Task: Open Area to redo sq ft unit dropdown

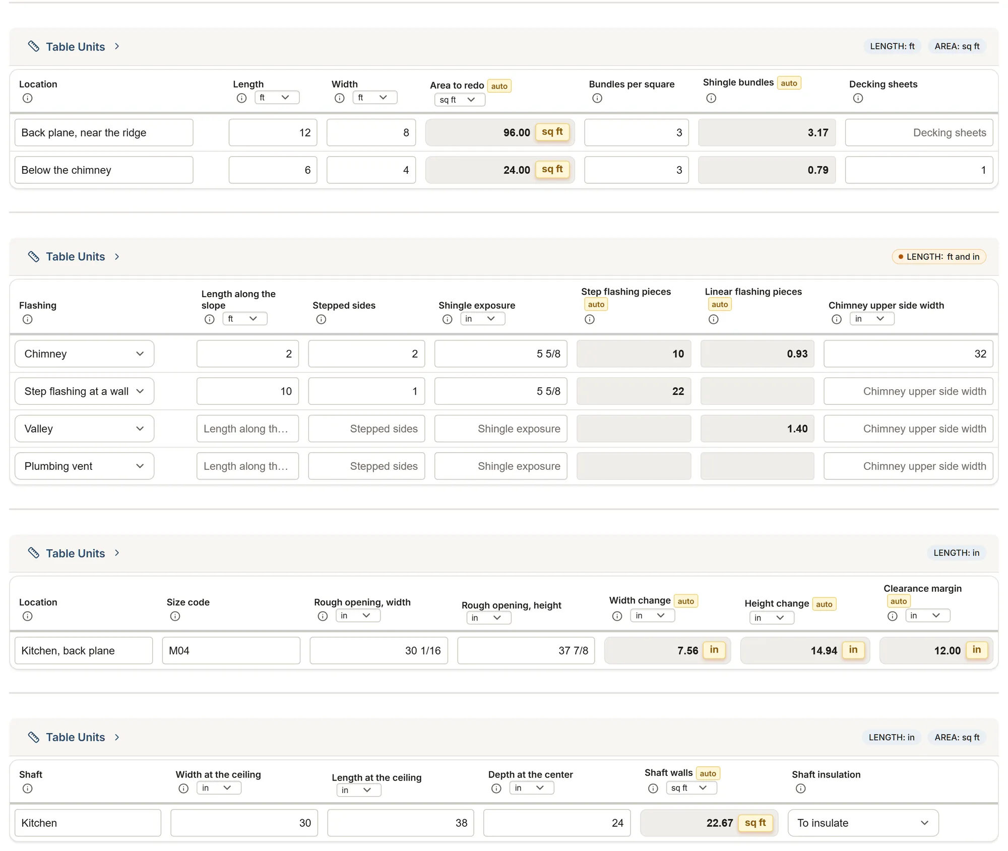Action: click(460, 100)
